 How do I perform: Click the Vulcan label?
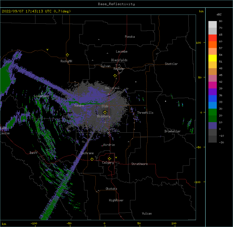(x=147, y=214)
